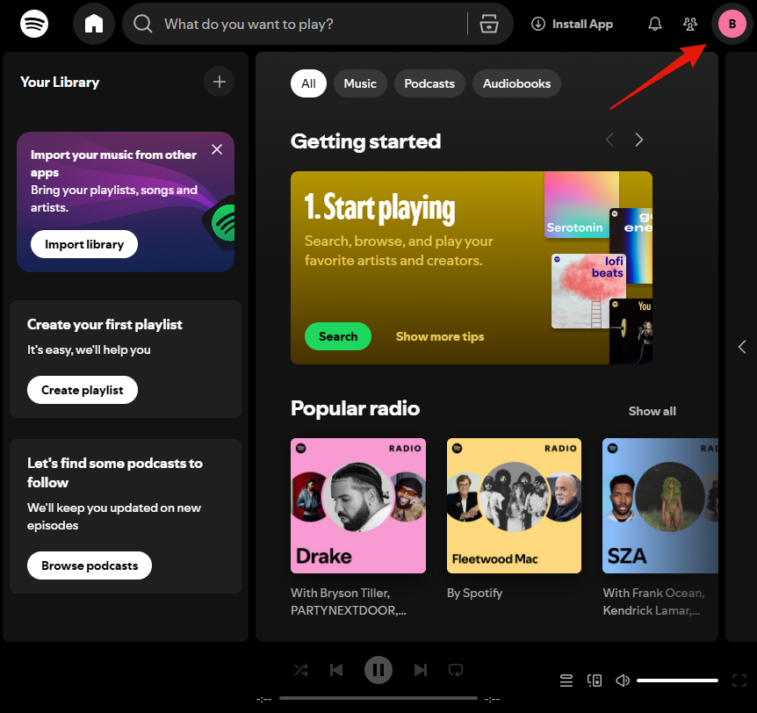This screenshot has width=757, height=713.
Task: Open the Queue icon
Action: pyautogui.click(x=566, y=681)
